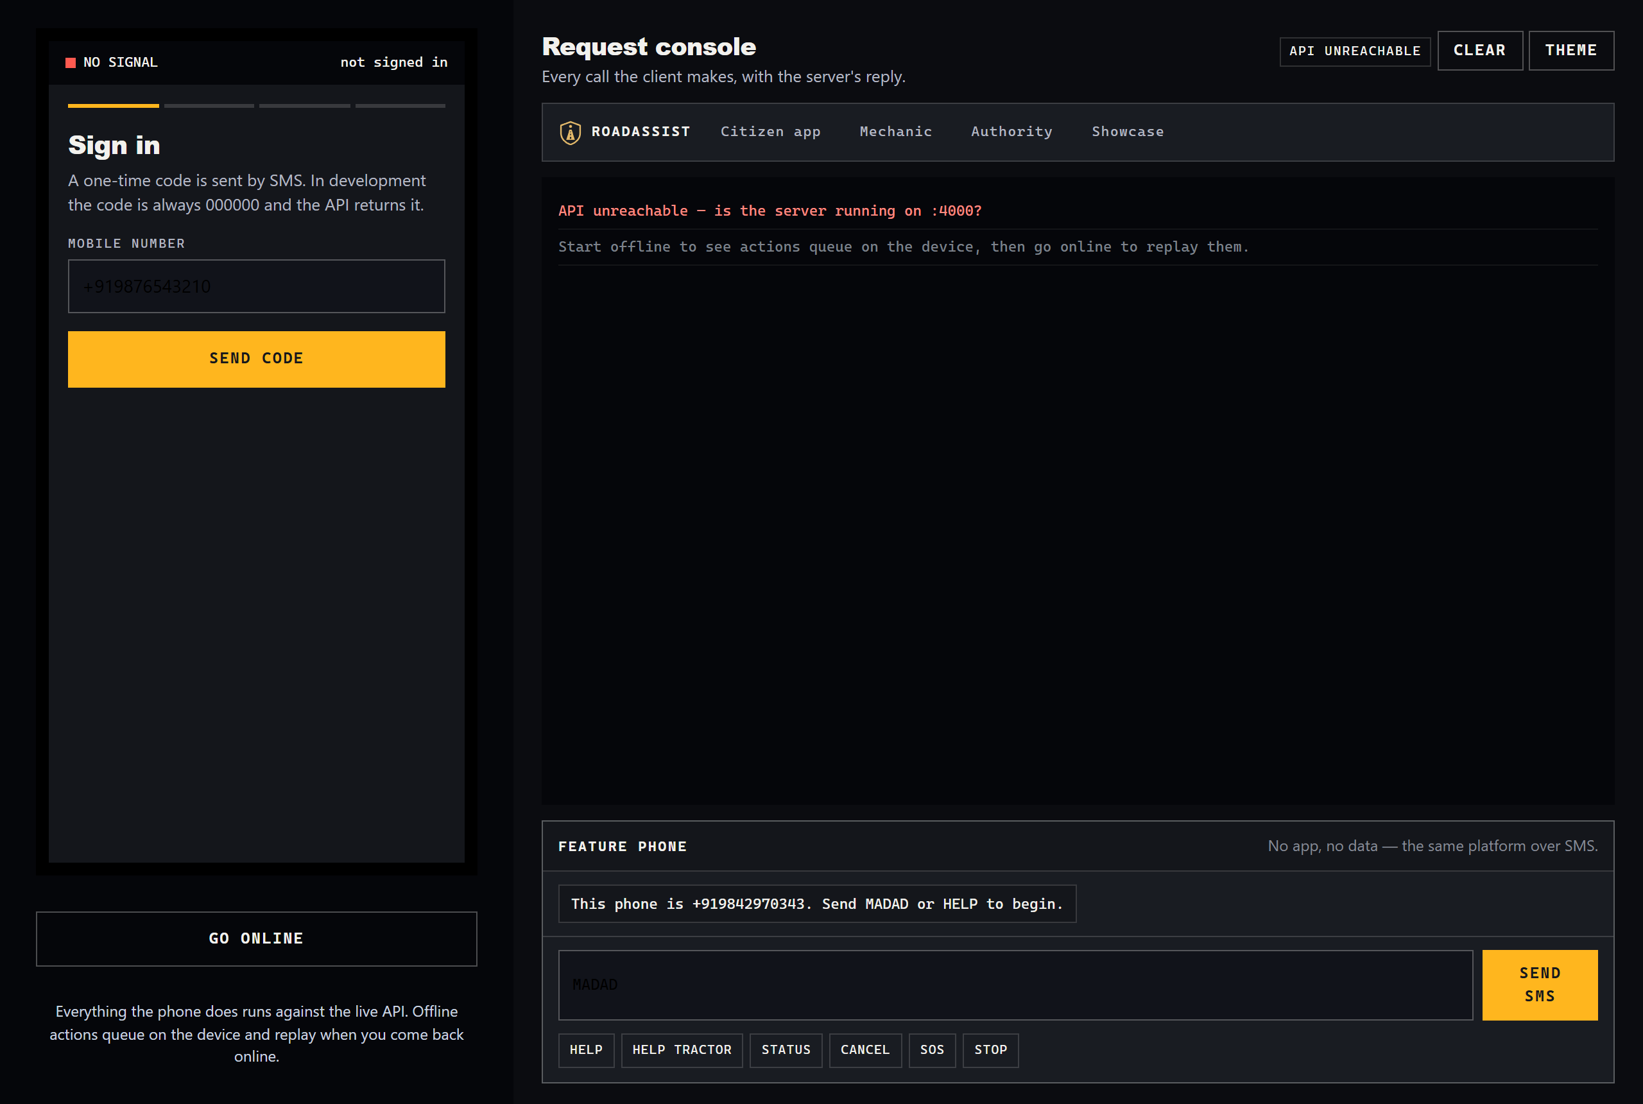Click 'No app, no data' caption text
Viewport: 1643px width, 1104px height.
click(1432, 847)
